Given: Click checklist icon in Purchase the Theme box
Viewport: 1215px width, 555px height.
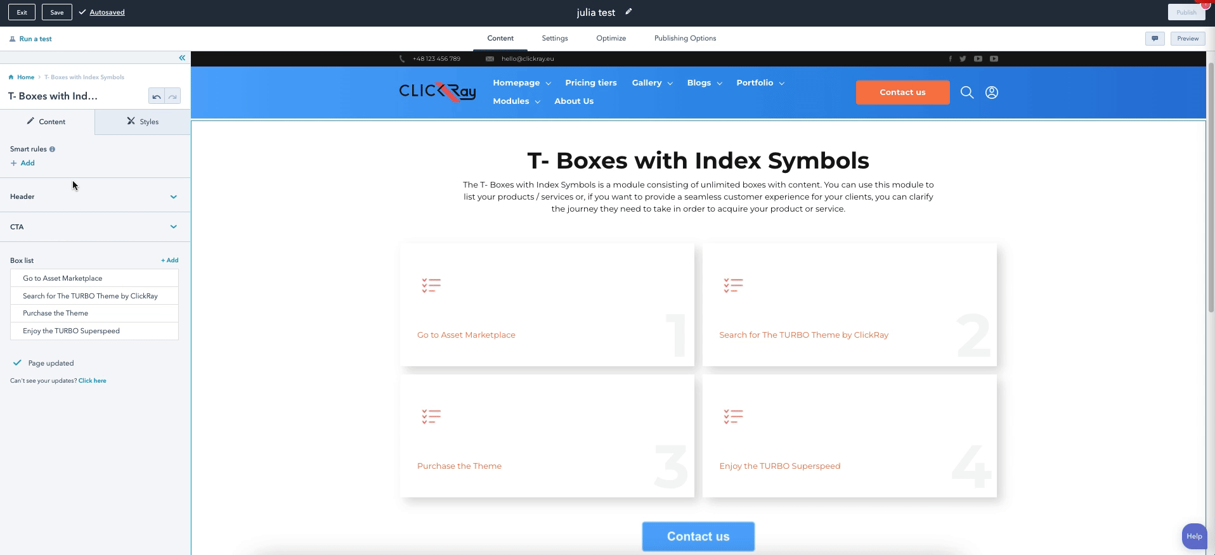Looking at the screenshot, I should click(x=431, y=416).
